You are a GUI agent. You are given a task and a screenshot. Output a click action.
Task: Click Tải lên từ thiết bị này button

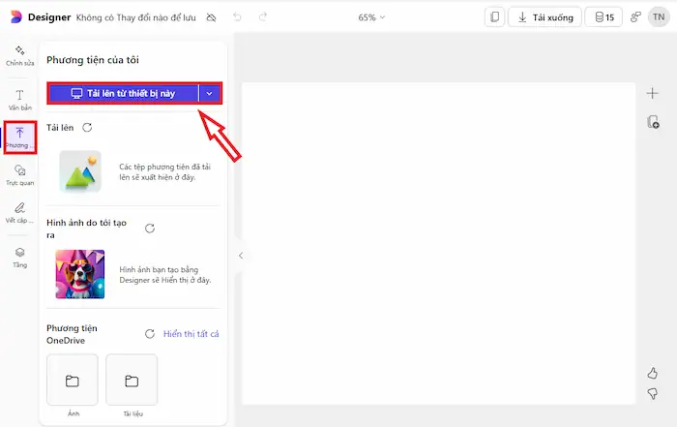(123, 93)
